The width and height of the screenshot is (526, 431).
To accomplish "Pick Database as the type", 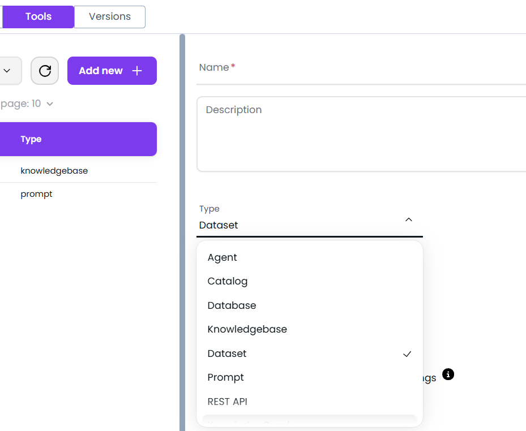I will click(232, 305).
